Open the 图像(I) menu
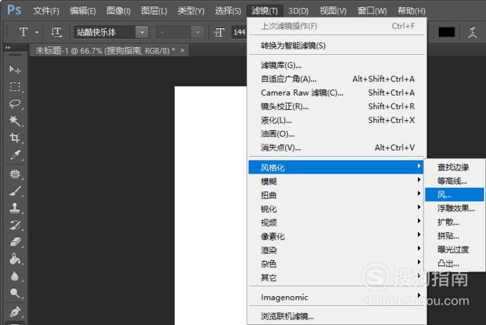Image resolution: width=486 pixels, height=325 pixels. pyautogui.click(x=119, y=11)
